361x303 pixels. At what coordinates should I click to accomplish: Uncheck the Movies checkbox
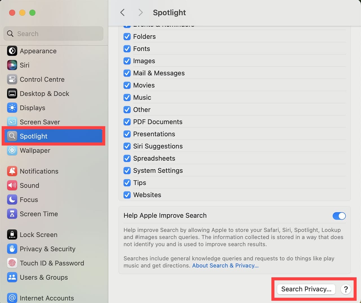pos(127,85)
